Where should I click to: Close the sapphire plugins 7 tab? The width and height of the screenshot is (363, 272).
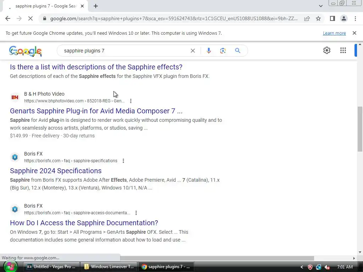(82, 6)
